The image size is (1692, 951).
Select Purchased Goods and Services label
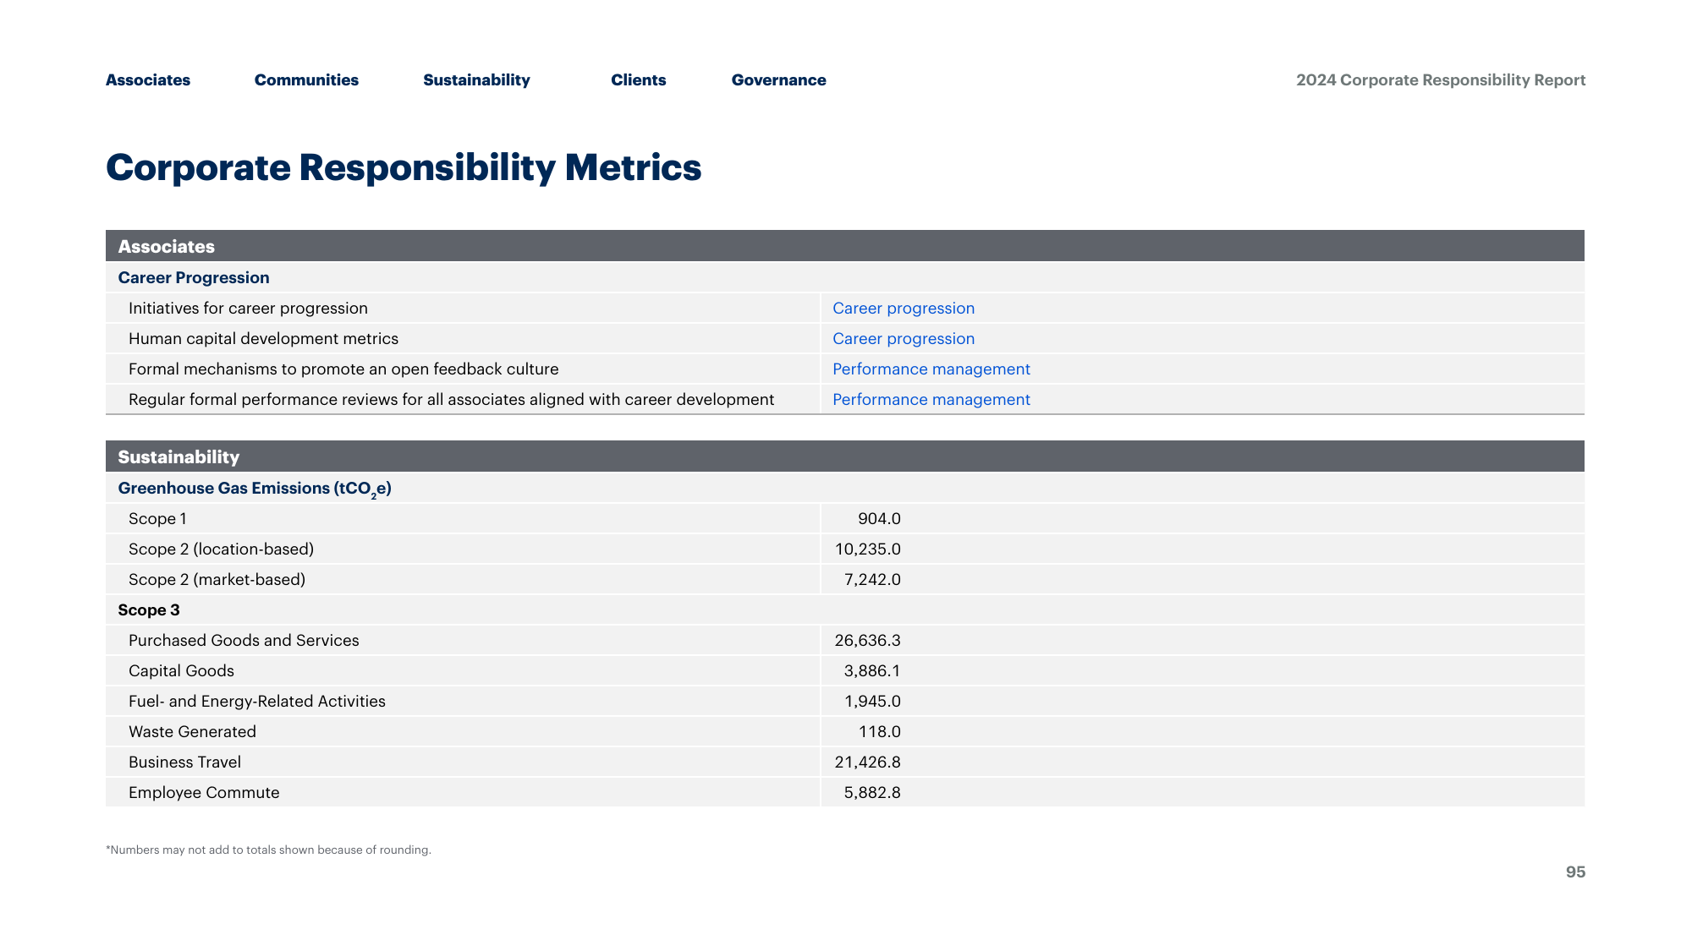click(x=244, y=641)
